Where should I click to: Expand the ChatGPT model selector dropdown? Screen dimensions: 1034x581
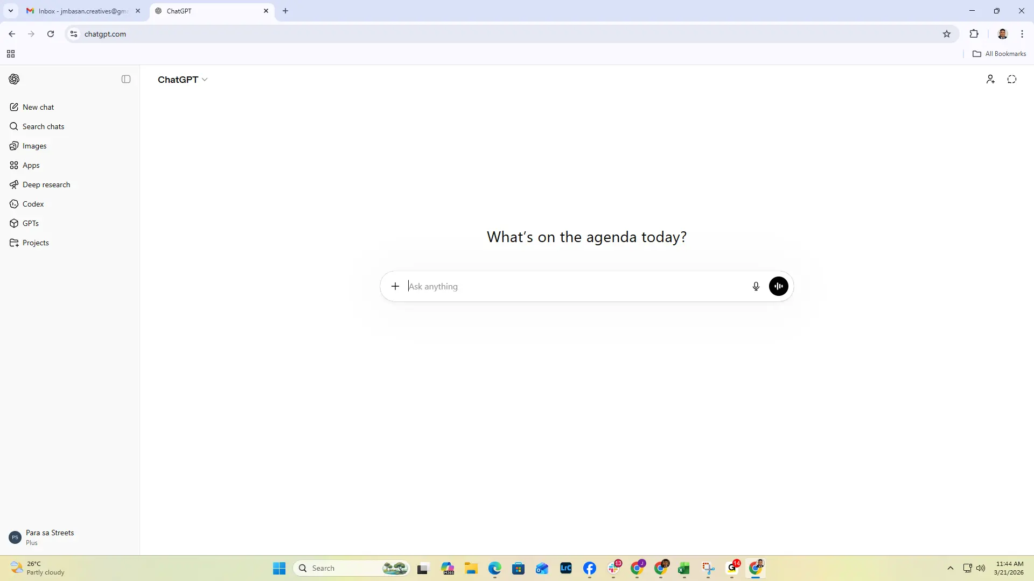coord(183,80)
